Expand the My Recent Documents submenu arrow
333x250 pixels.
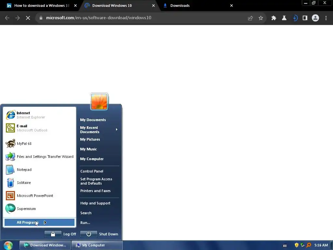[117, 130]
